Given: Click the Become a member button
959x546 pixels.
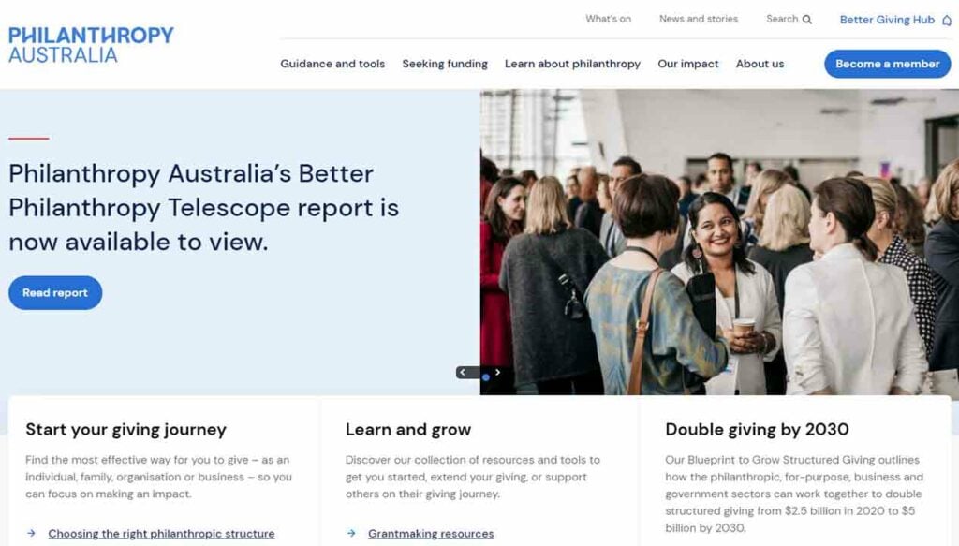Looking at the screenshot, I should tap(888, 64).
